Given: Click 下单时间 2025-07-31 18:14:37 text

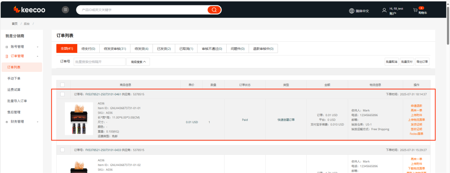Looking at the screenshot, I should (x=406, y=94).
